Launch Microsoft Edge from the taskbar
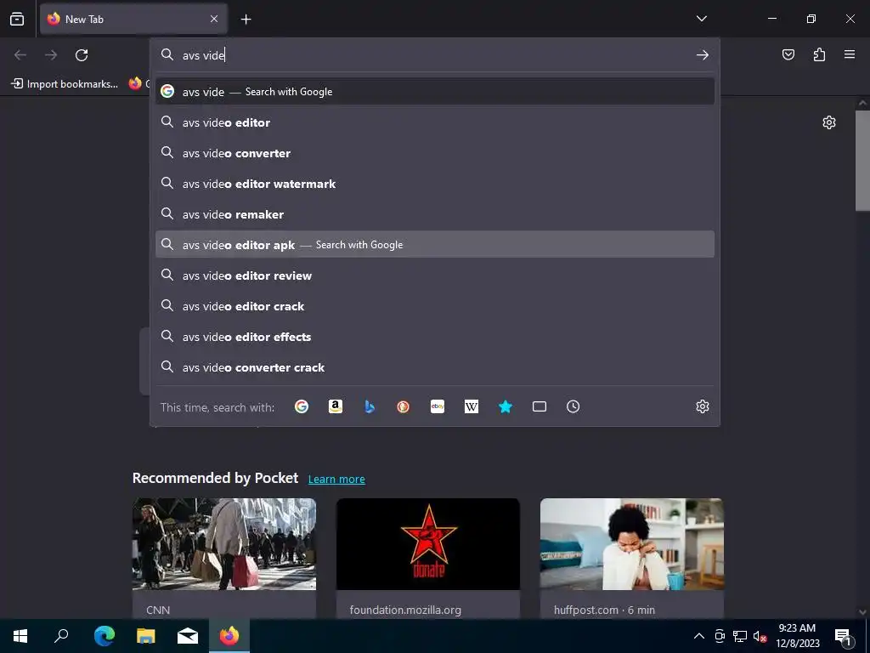This screenshot has height=653, width=870. [104, 636]
